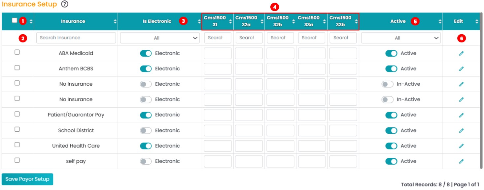Click the Cms1500 33a search field
This screenshot has height=190, width=484.
(312, 38)
